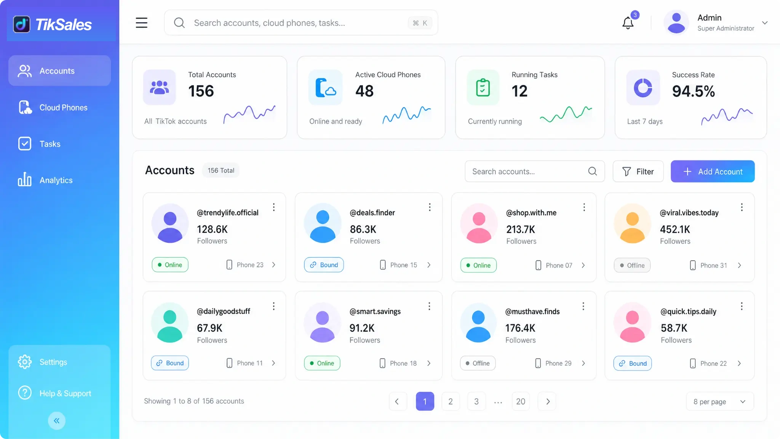
Task: Open options menu for @dailygoodstuff
Action: click(x=274, y=306)
